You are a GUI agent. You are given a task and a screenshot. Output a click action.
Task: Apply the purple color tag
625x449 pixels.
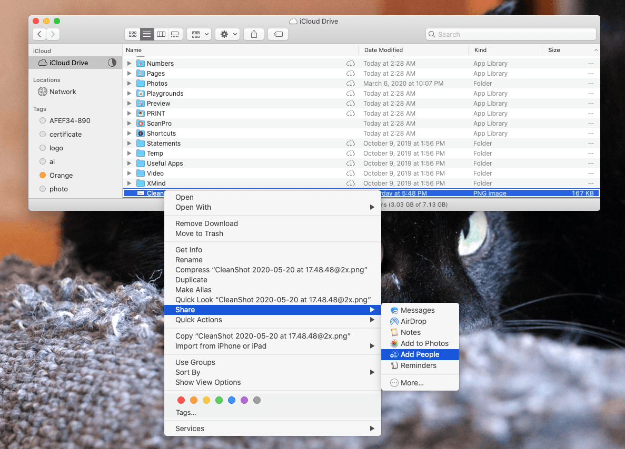[244, 400]
